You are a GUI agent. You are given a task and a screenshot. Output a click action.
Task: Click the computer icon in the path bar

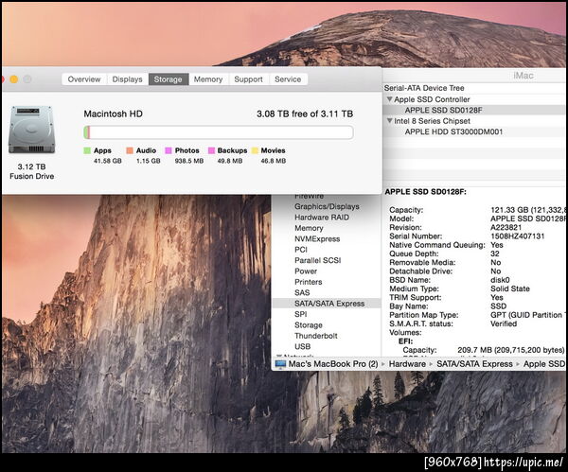280,364
